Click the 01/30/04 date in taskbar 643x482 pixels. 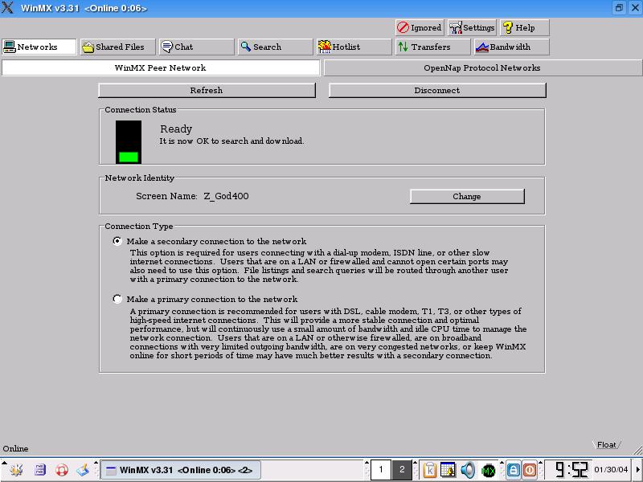point(611,470)
